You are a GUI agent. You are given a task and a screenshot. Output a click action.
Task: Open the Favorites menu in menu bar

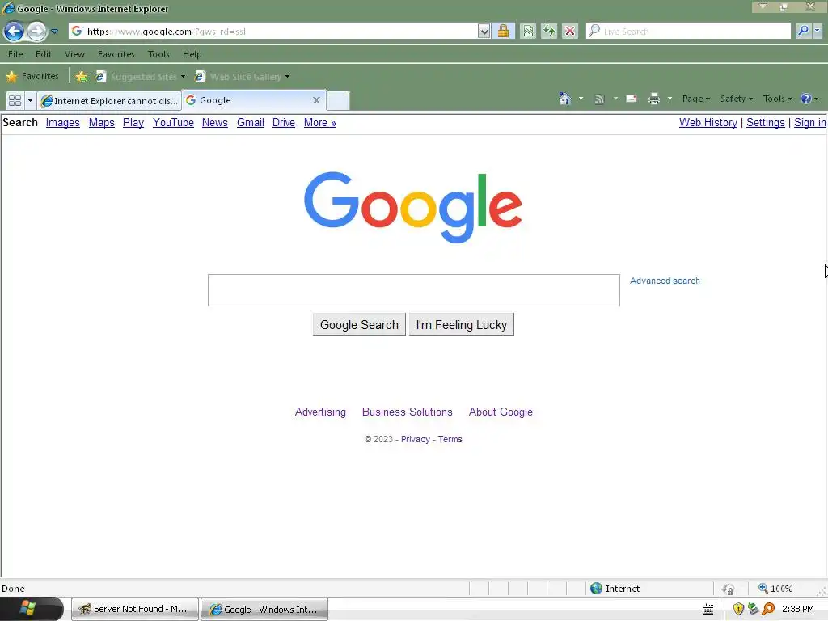point(116,54)
